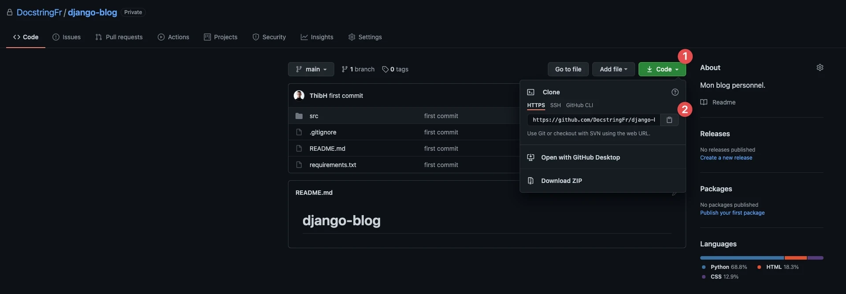Click the tag icon beside 0 tags
Image resolution: width=846 pixels, height=294 pixels.
385,69
